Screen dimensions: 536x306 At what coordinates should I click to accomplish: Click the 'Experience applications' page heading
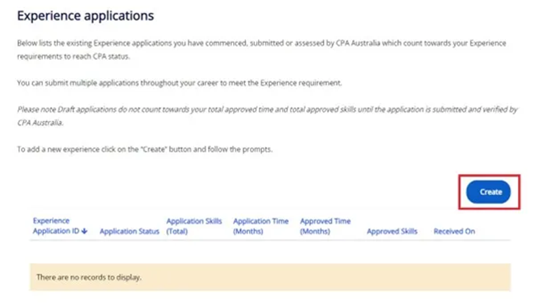click(x=85, y=14)
